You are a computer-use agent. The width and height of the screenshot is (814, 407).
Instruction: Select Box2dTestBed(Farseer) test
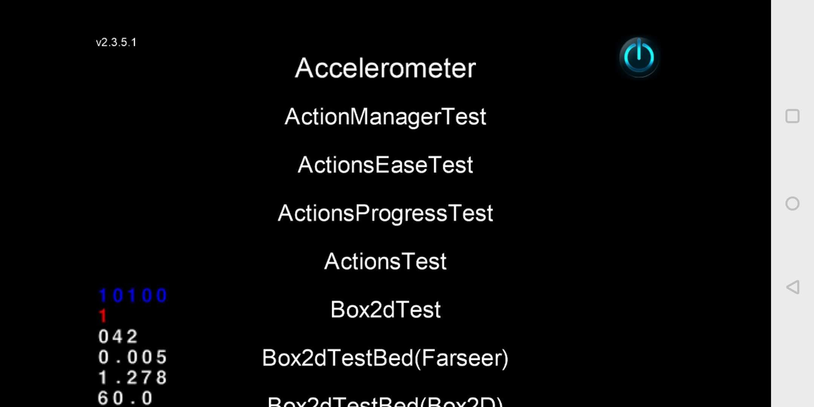[x=385, y=358]
